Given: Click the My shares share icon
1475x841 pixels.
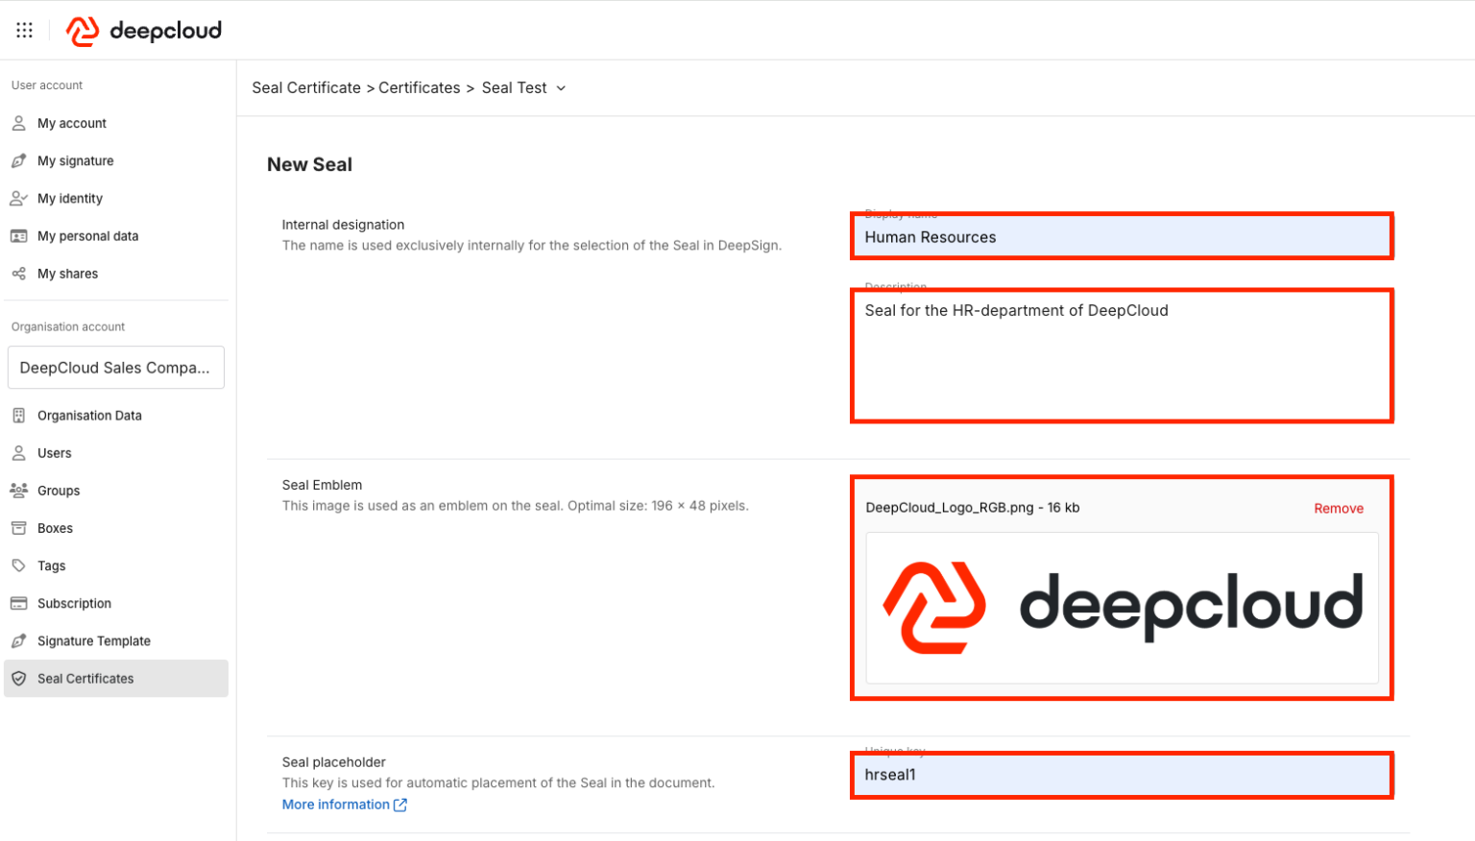Looking at the screenshot, I should point(19,274).
